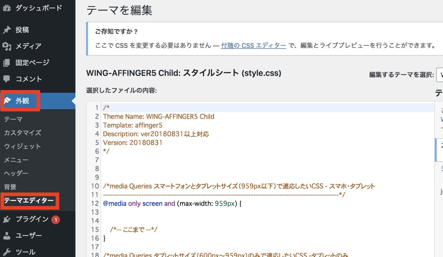Open カスタマイズ in the sidebar
This screenshot has height=257, width=443.
click(x=22, y=133)
